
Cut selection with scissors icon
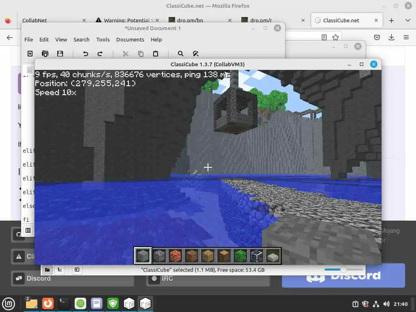pyautogui.click(x=126, y=54)
